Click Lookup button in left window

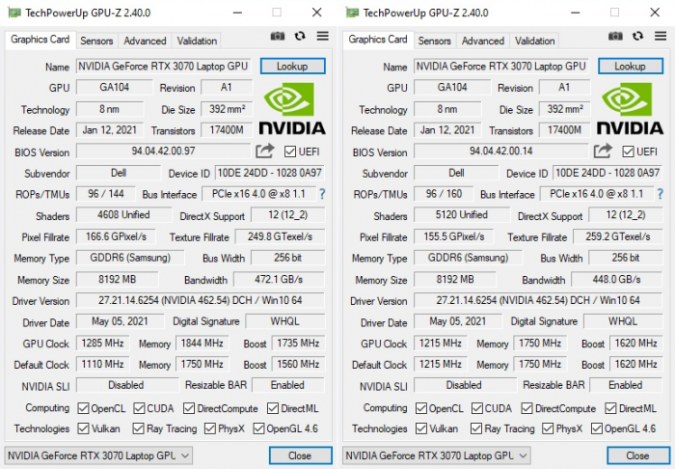[x=292, y=66]
